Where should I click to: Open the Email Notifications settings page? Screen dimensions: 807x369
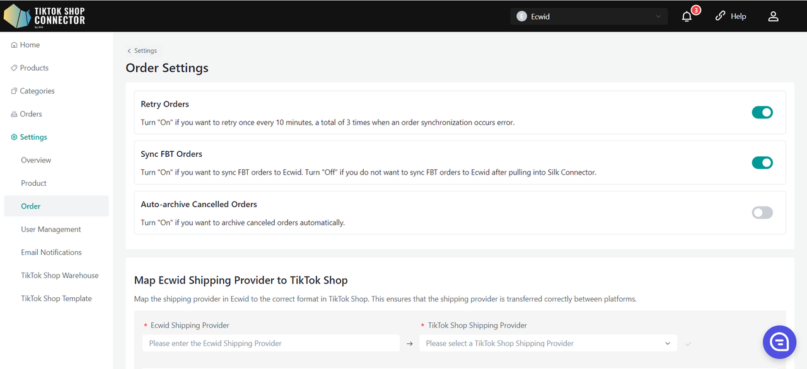tap(51, 253)
